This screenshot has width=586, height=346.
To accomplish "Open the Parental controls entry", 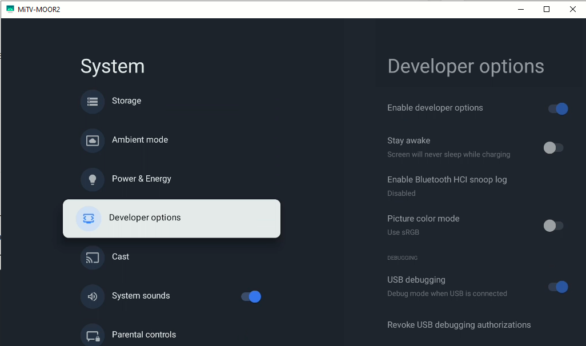I will 171,335.
